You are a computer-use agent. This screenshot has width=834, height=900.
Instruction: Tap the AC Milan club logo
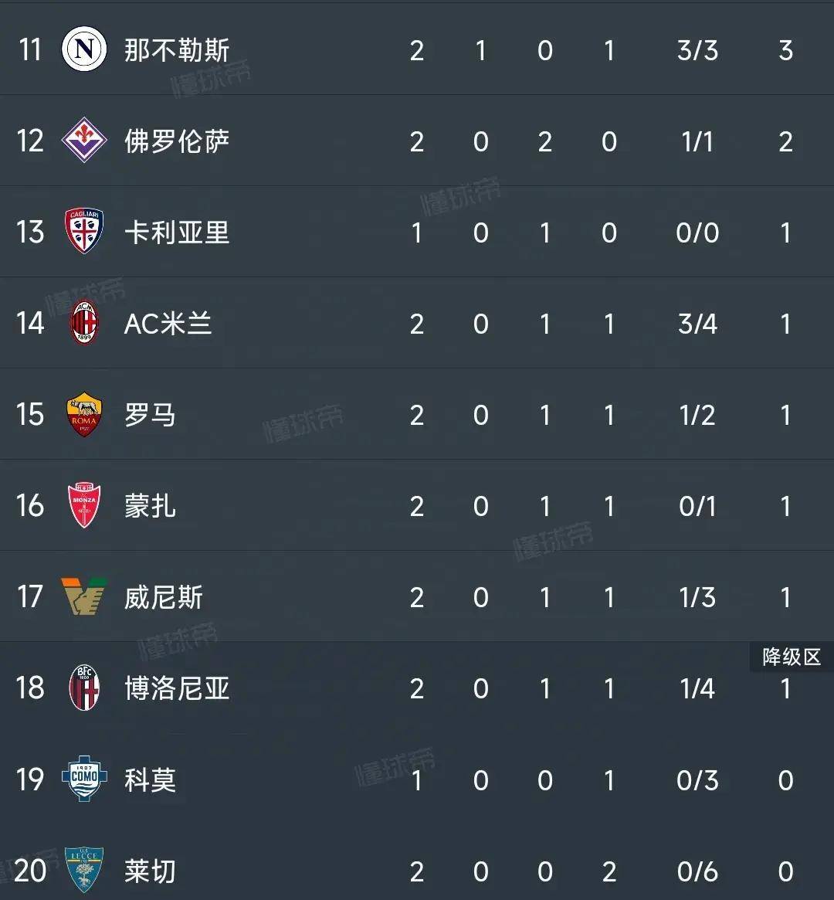click(x=84, y=323)
